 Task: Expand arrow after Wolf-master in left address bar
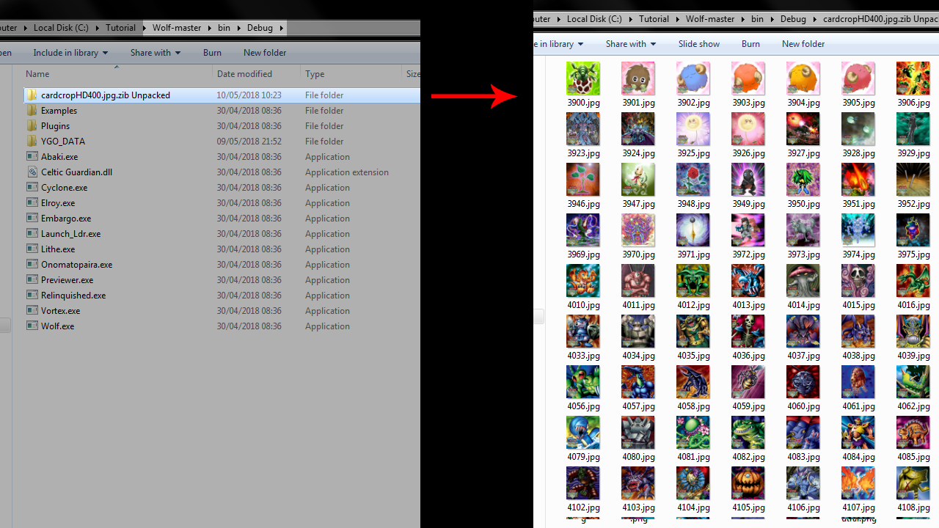210,28
